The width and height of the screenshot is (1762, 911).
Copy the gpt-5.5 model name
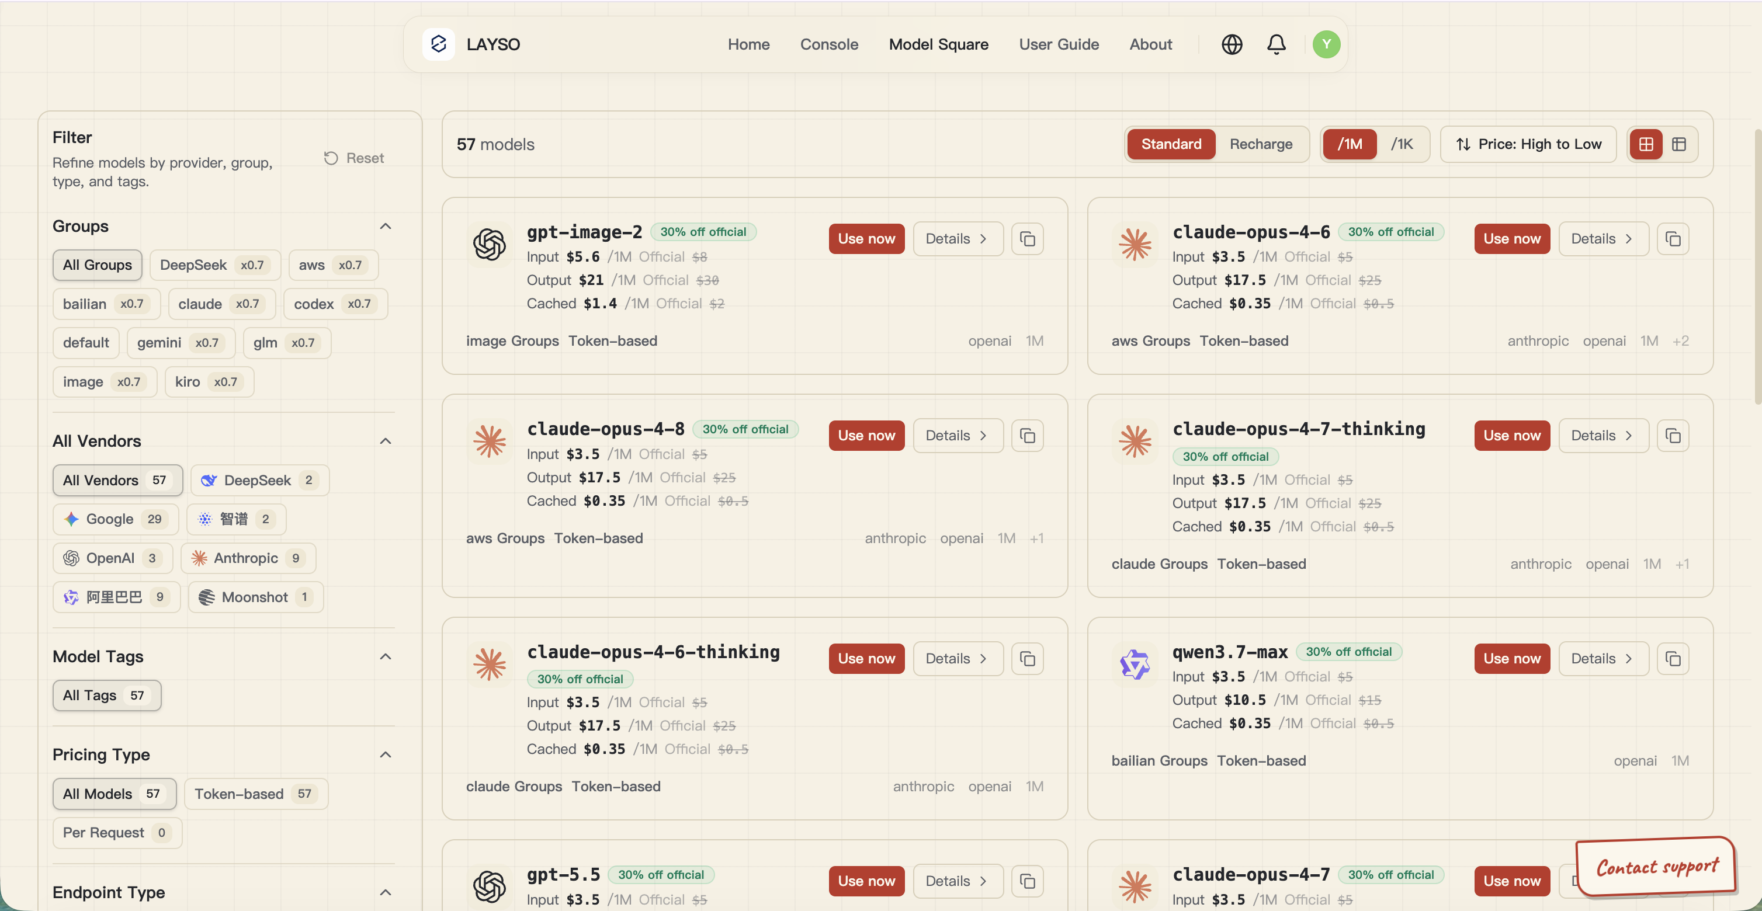1028,881
